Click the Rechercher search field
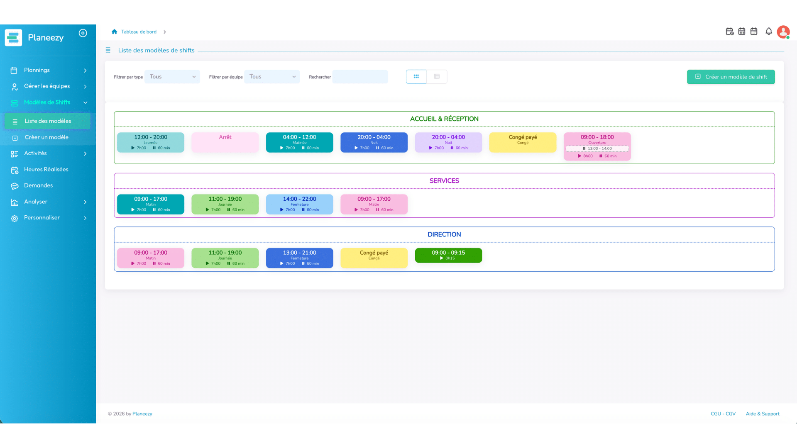 360,77
